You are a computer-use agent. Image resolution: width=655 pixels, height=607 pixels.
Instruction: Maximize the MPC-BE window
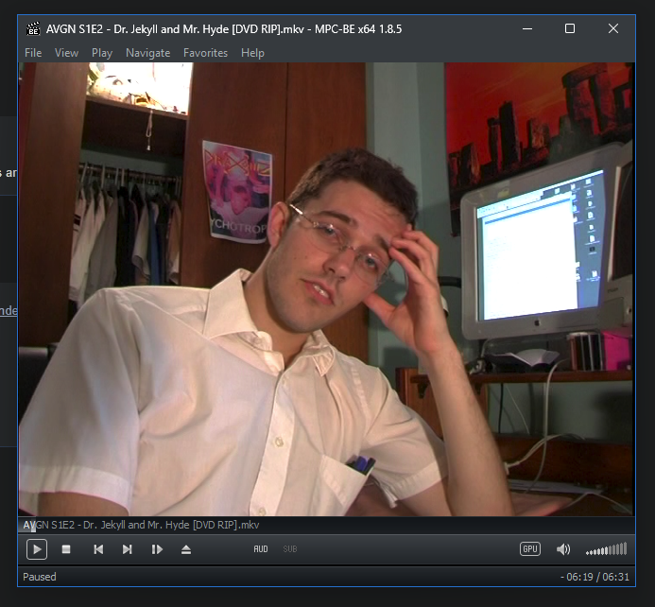click(x=570, y=28)
